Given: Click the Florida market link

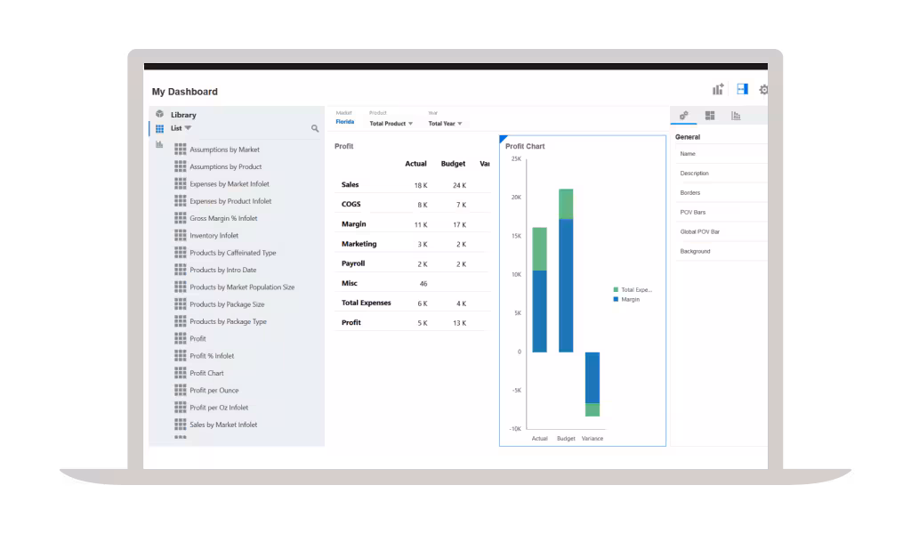Looking at the screenshot, I should (345, 122).
